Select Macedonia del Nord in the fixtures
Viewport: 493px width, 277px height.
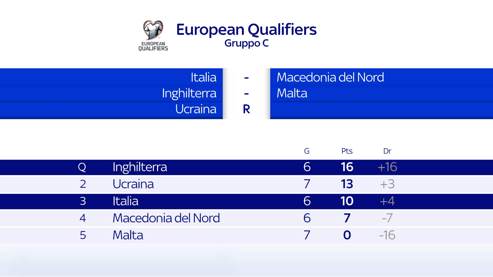(x=330, y=77)
